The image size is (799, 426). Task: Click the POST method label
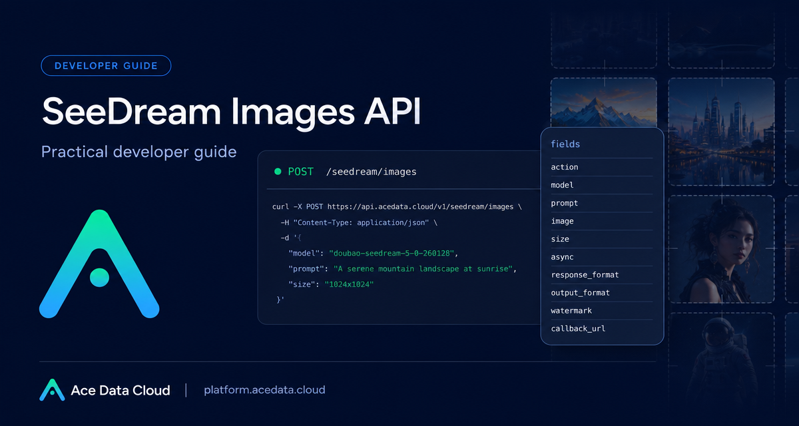tap(300, 172)
